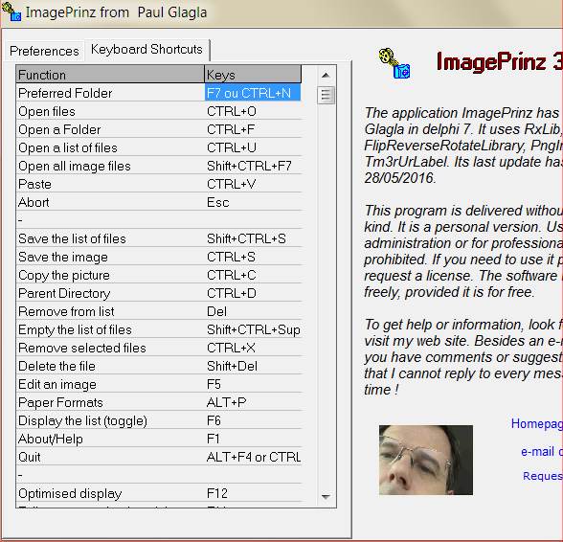Open the Homepage link
This screenshot has width=563, height=542.
pyautogui.click(x=536, y=424)
